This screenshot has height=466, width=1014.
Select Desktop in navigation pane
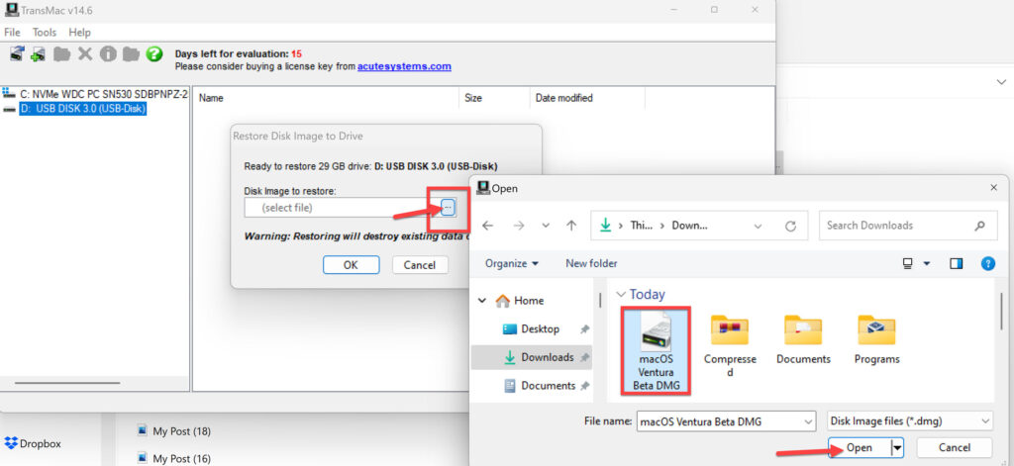pyautogui.click(x=531, y=329)
